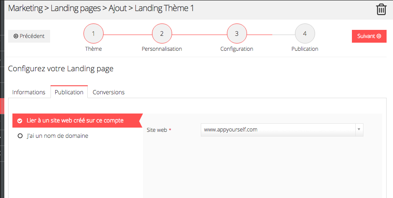Click the Configuration step label

[x=237, y=49]
